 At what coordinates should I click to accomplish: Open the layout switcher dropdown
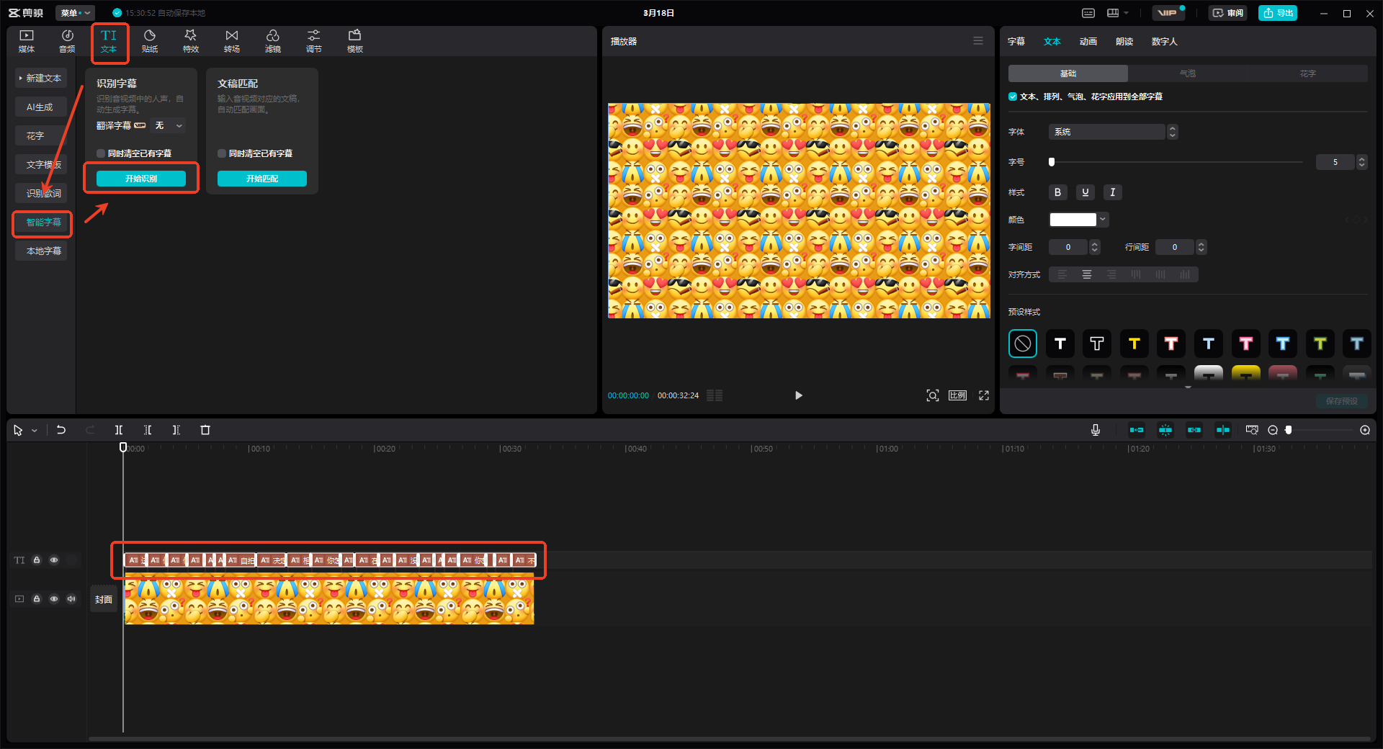coord(1118,13)
